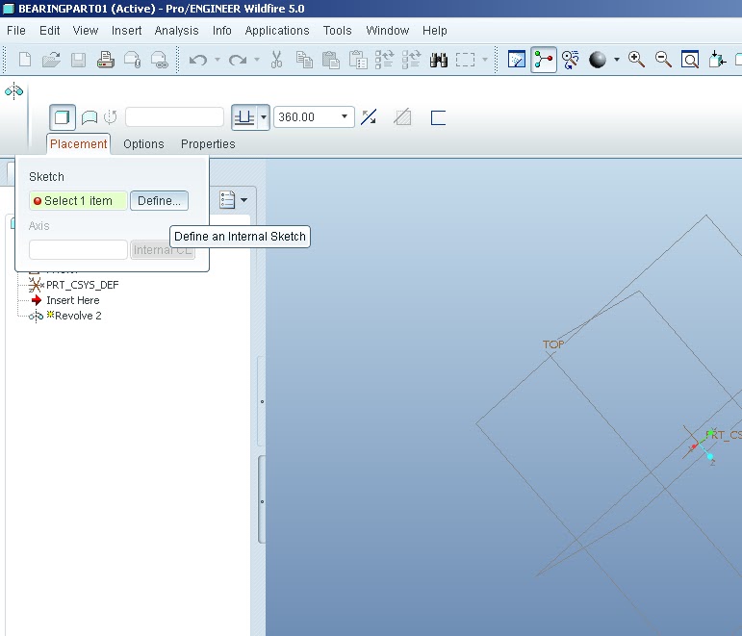Select Insert Here marker in model tree

pyautogui.click(x=73, y=300)
